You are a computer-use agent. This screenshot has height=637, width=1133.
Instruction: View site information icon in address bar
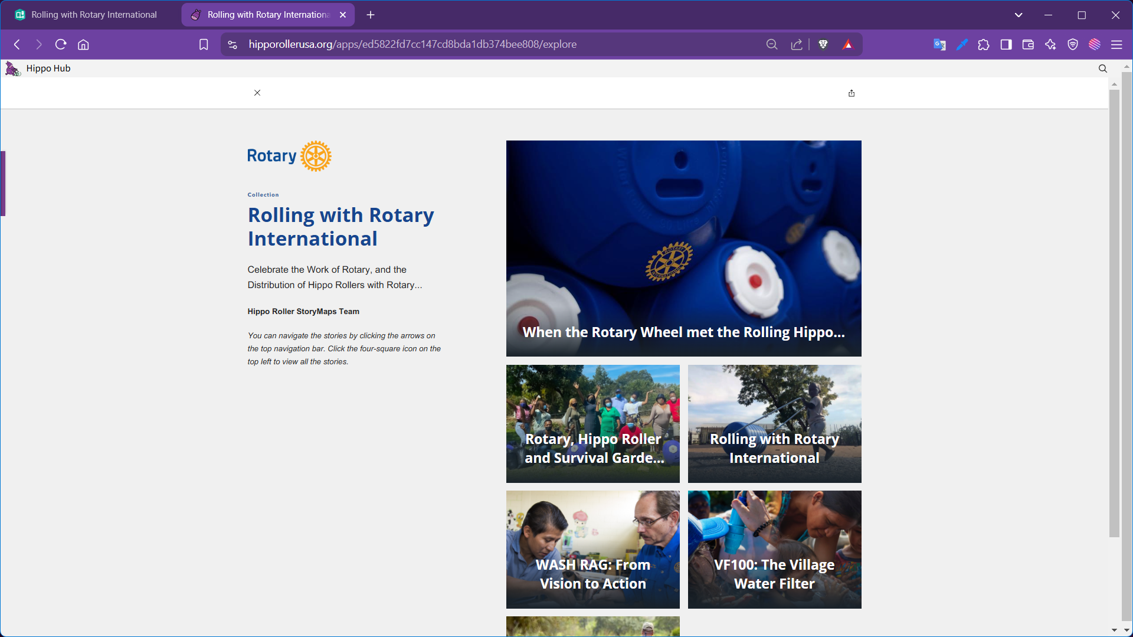pos(233,44)
